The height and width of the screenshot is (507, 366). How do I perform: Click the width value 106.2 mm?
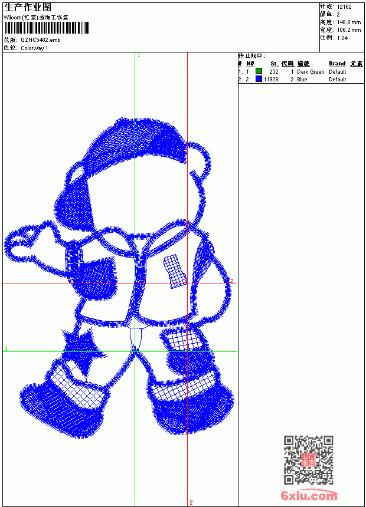349,30
